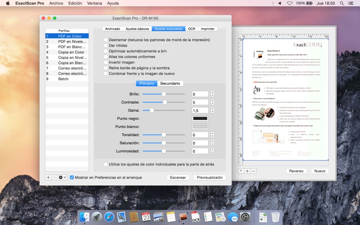360x225 pixels.
Task: Click Wi-Fi status icon in menu bar
Action: (290, 3)
